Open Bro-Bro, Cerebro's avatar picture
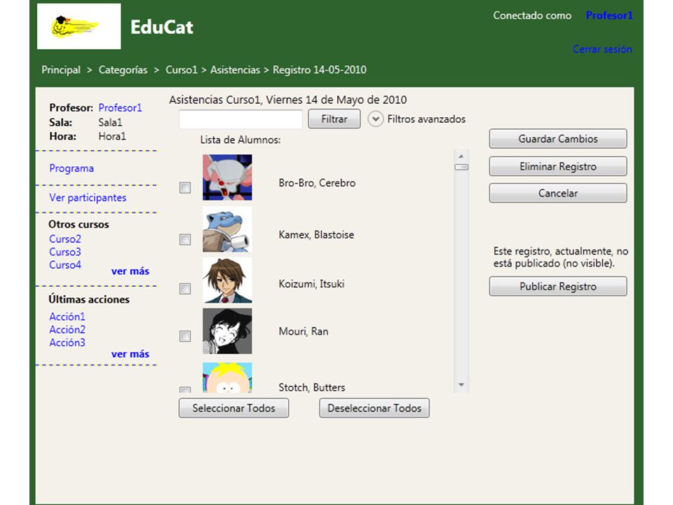673x505 pixels. click(227, 177)
